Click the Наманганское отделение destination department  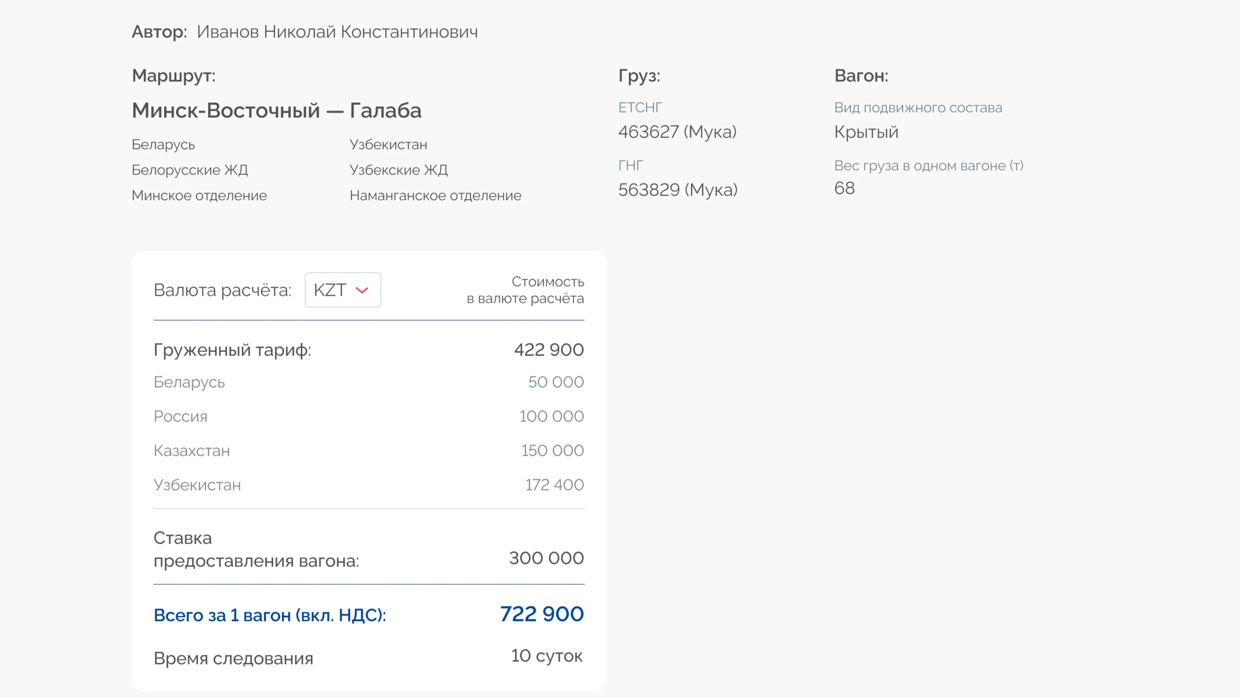[435, 195]
